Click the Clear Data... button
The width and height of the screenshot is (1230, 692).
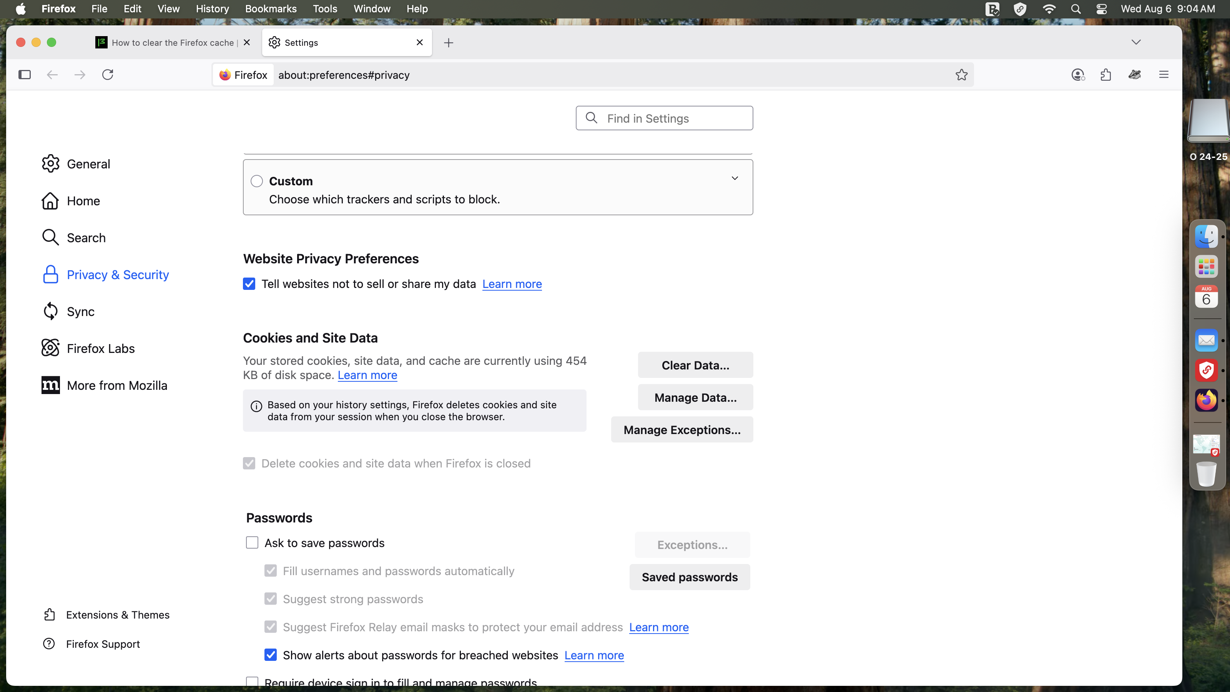(695, 365)
